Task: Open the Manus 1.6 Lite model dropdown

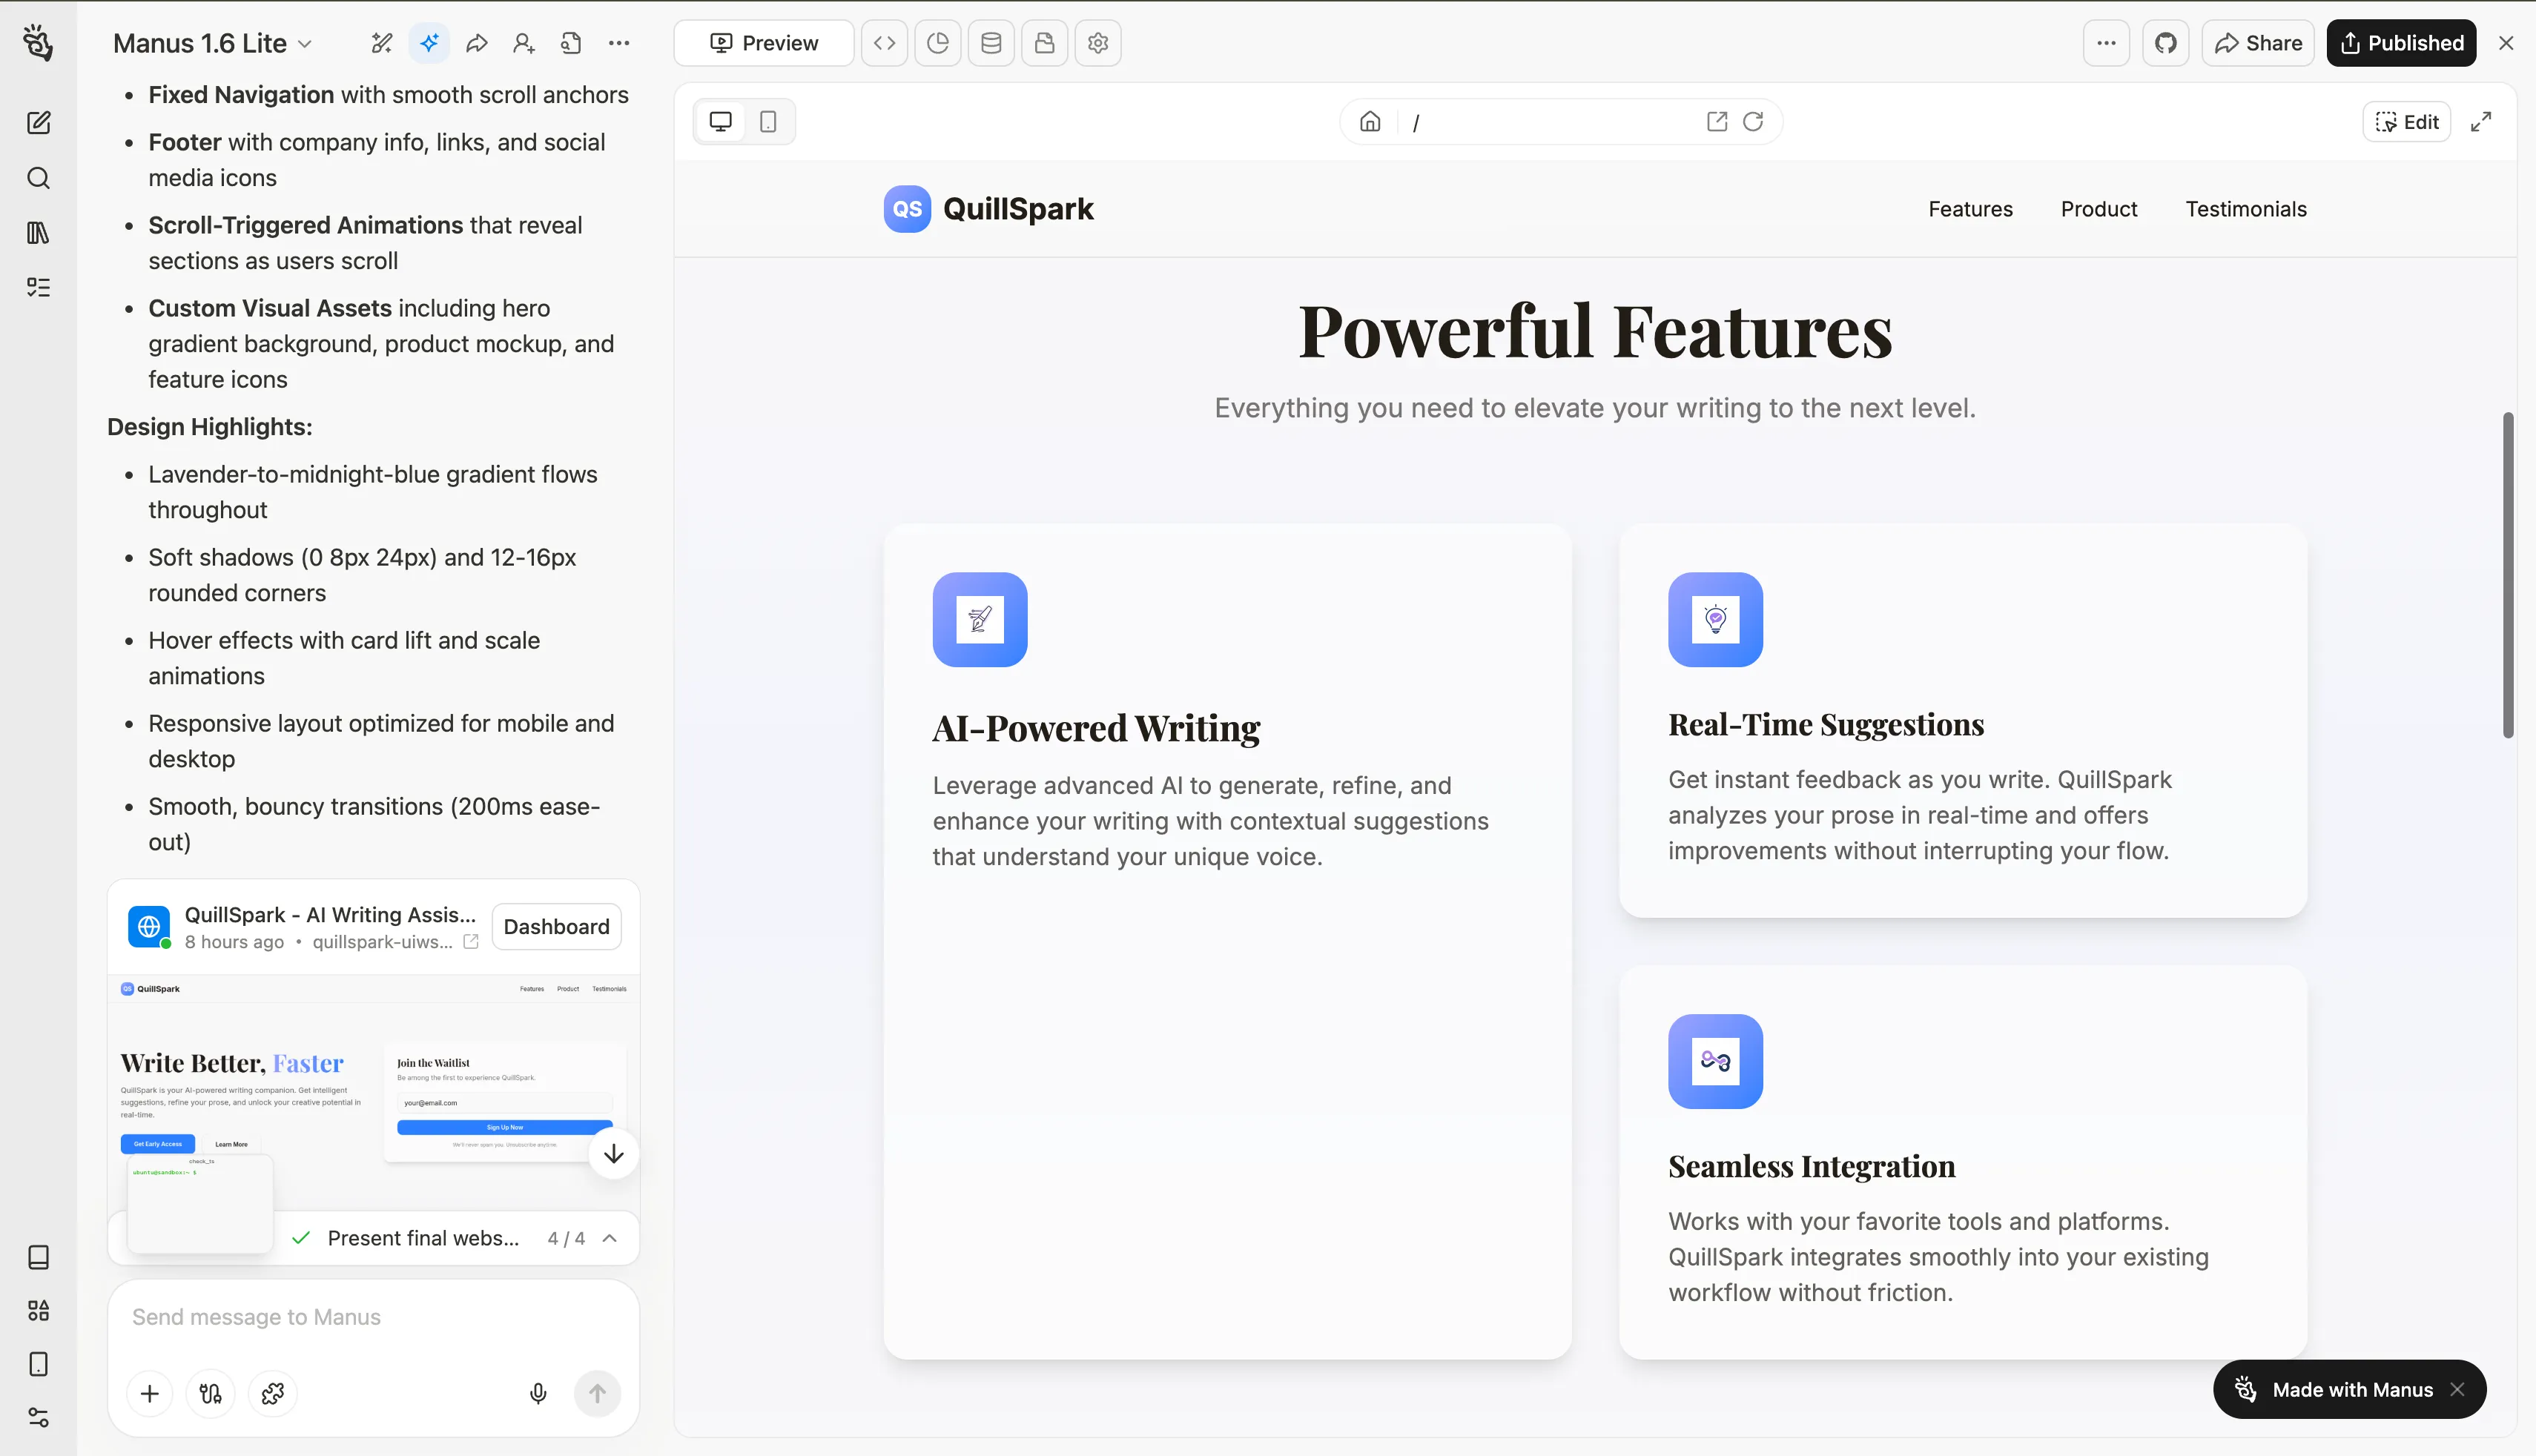Action: click(213, 43)
